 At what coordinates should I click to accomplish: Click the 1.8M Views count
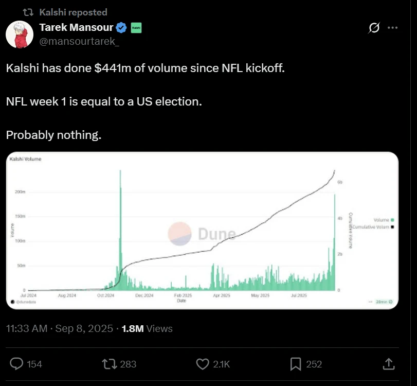147,328
